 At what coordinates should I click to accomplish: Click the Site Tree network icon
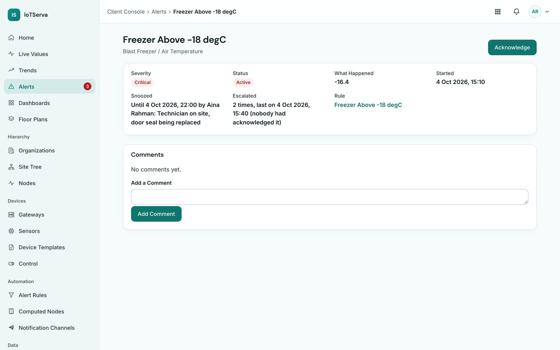click(11, 167)
